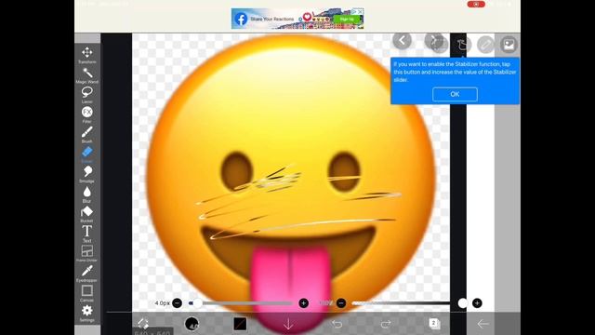The image size is (595, 335).
Task: Click the Facebook logo in the ad
Action: (x=241, y=19)
